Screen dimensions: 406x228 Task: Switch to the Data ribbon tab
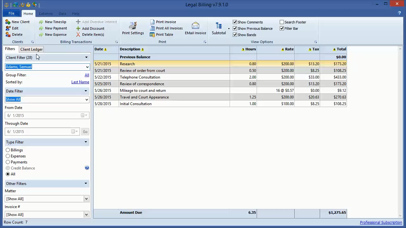(x=62, y=14)
